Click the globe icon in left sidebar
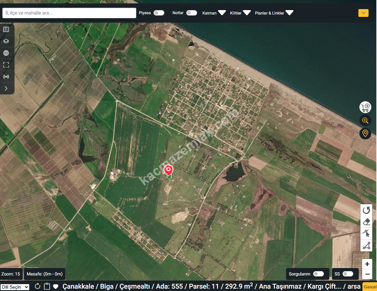 pyautogui.click(x=6, y=53)
